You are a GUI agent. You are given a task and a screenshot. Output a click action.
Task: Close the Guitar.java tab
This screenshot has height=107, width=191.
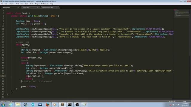point(37,7)
